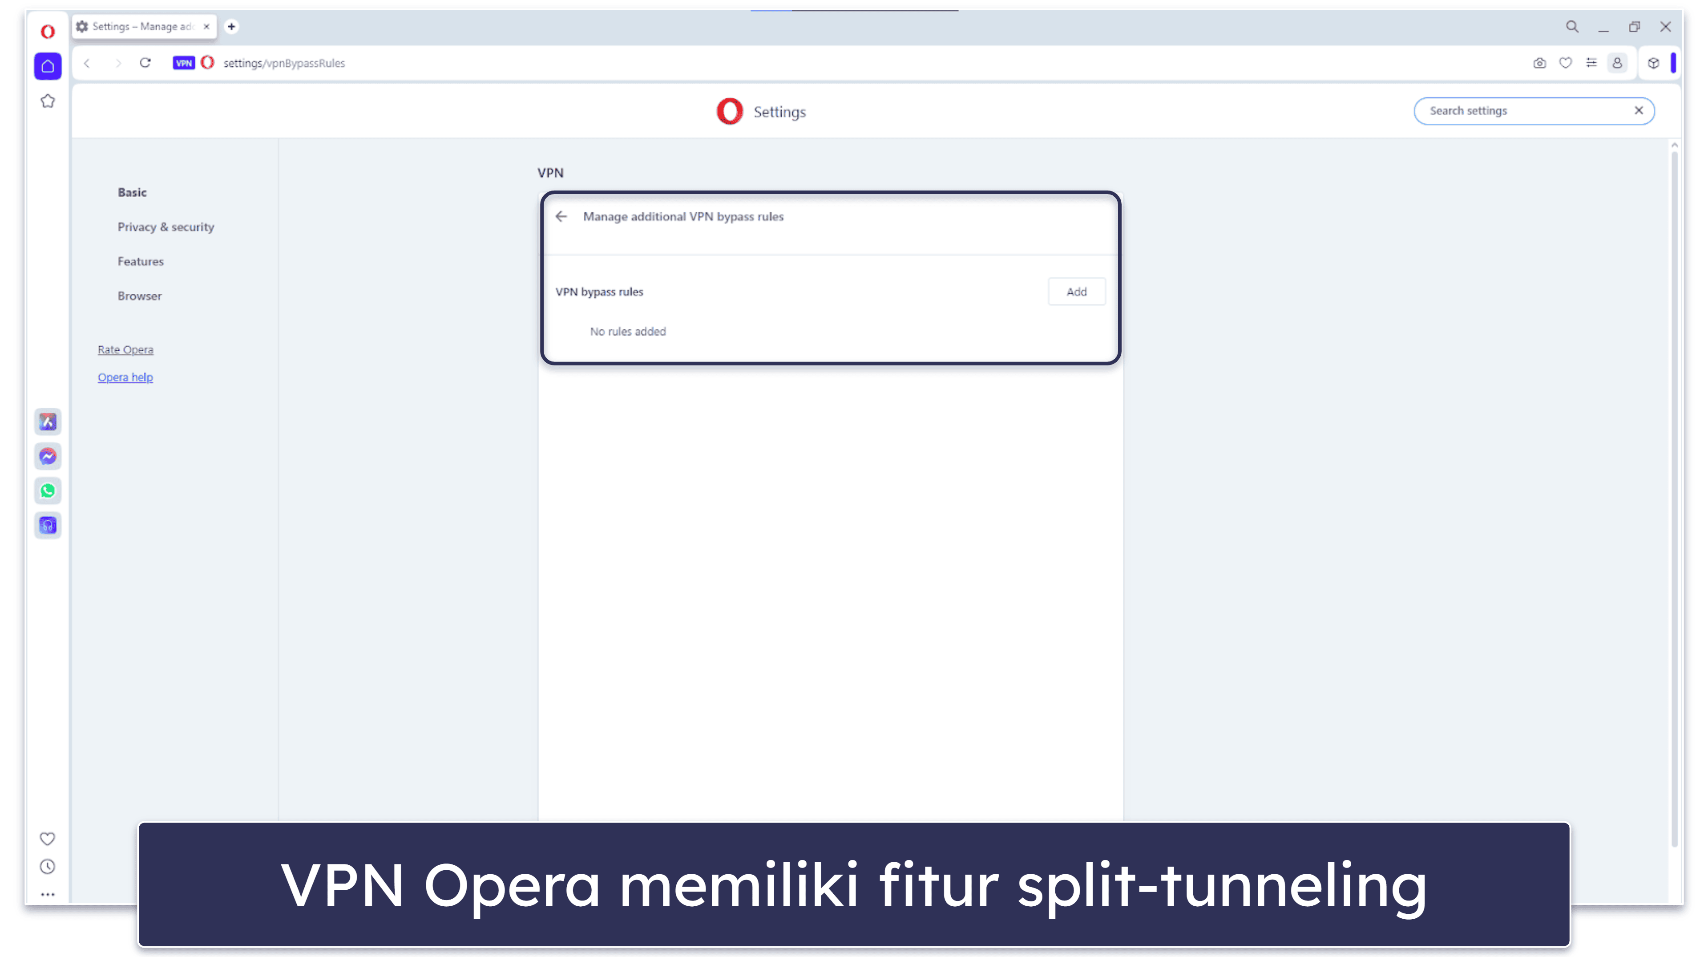Open the profile account icon
Image resolution: width=1708 pixels, height=957 pixels.
pyautogui.click(x=1617, y=63)
